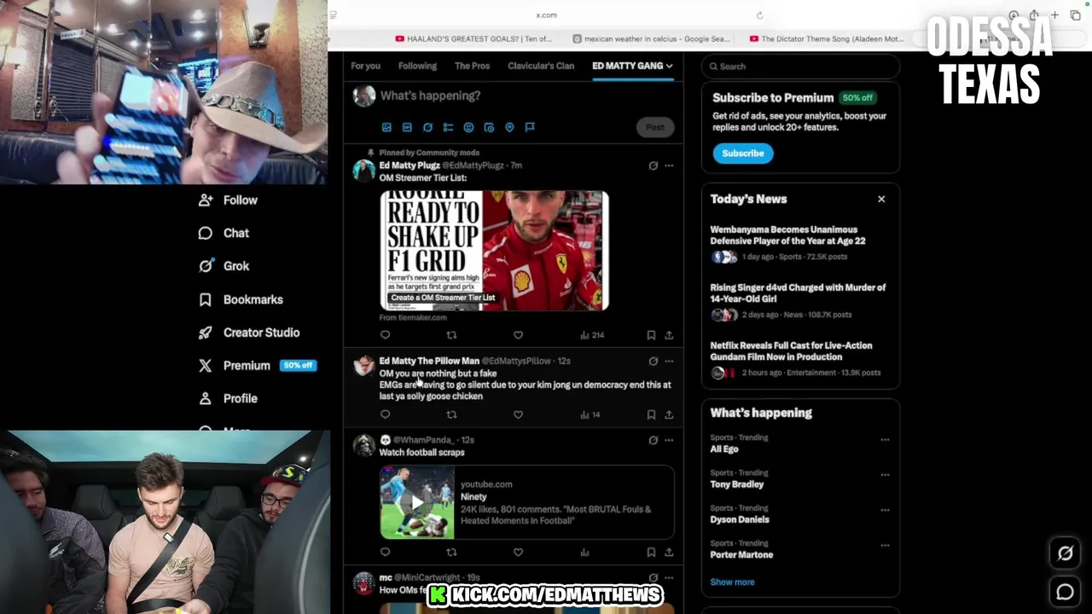Open Follow in the left sidebar
This screenshot has width=1092, height=614.
pos(228,200)
